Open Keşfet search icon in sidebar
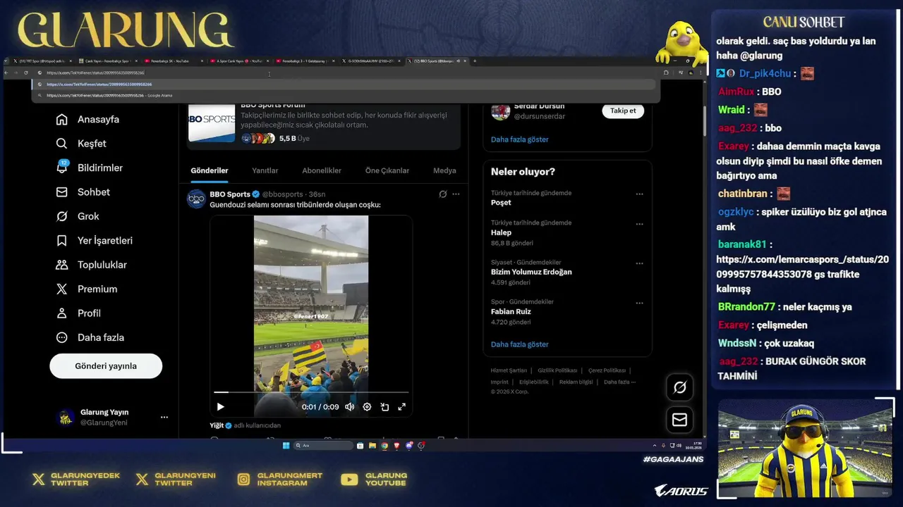Image resolution: width=903 pixels, height=507 pixels. click(62, 144)
